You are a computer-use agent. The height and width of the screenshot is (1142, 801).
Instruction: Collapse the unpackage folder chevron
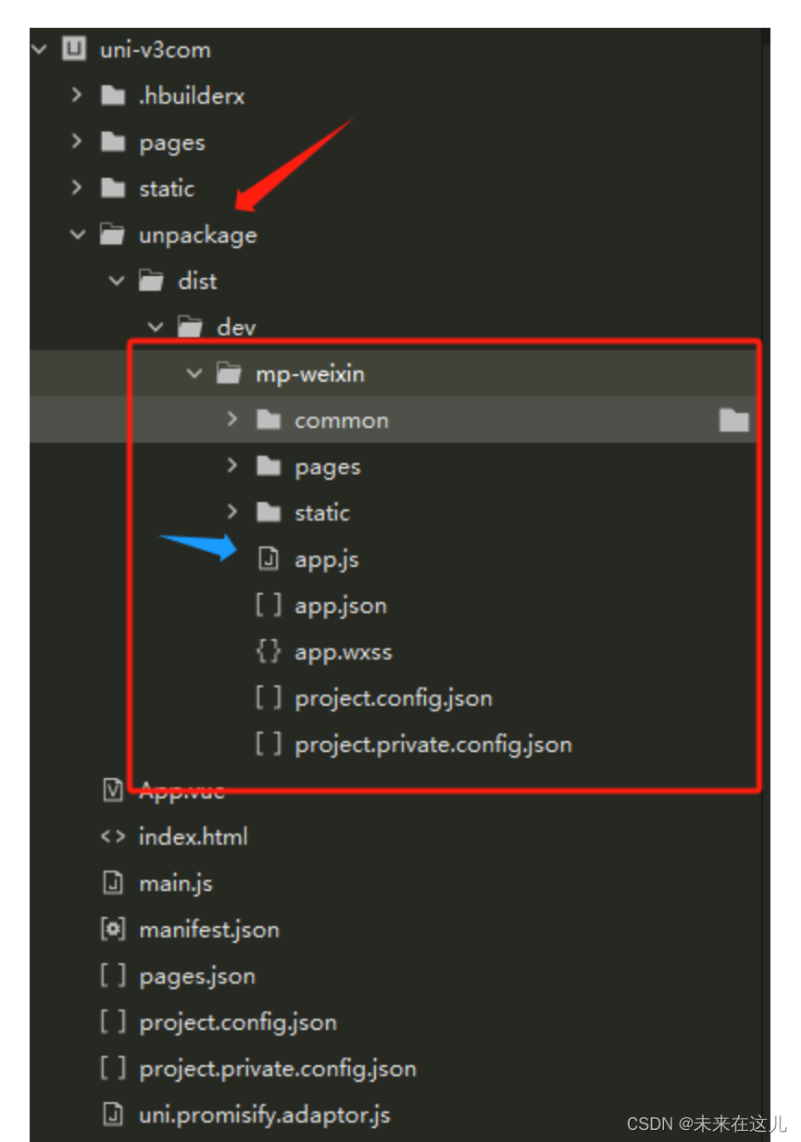(77, 234)
